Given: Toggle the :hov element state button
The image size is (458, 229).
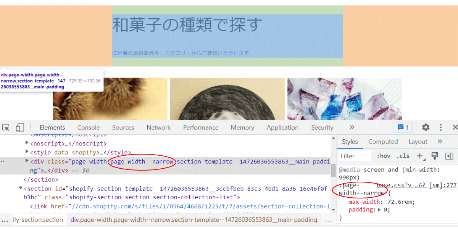Looking at the screenshot, I should (x=384, y=156).
